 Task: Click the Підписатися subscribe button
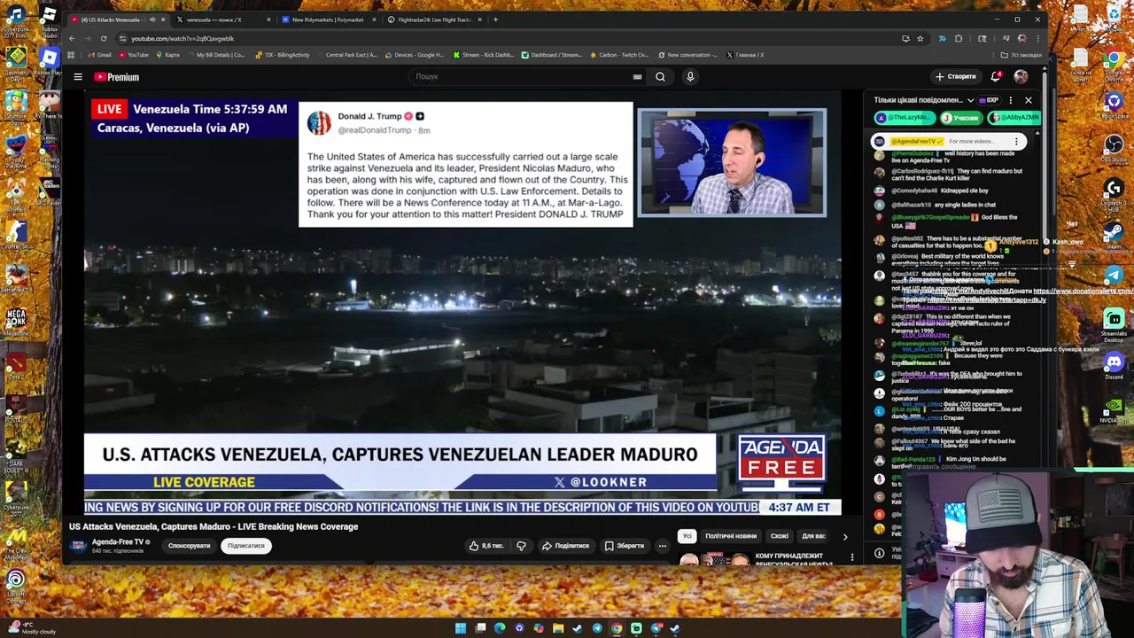(245, 546)
